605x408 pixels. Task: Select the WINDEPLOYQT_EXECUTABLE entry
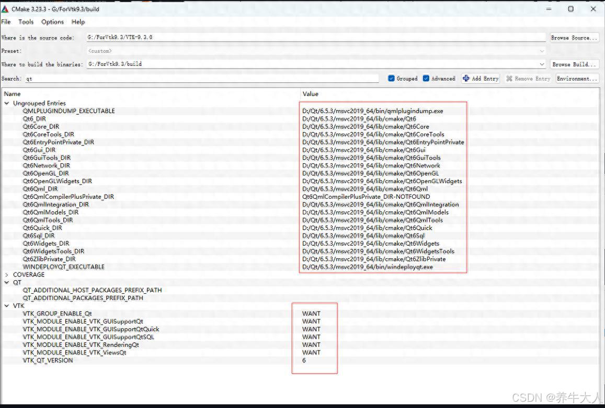pyautogui.click(x=63, y=267)
